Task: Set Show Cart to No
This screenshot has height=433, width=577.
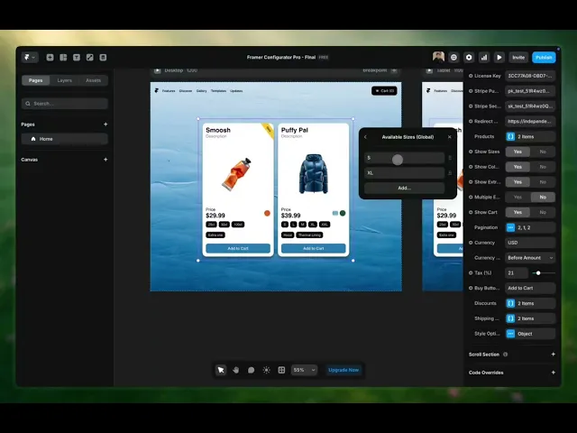Action: tap(543, 212)
